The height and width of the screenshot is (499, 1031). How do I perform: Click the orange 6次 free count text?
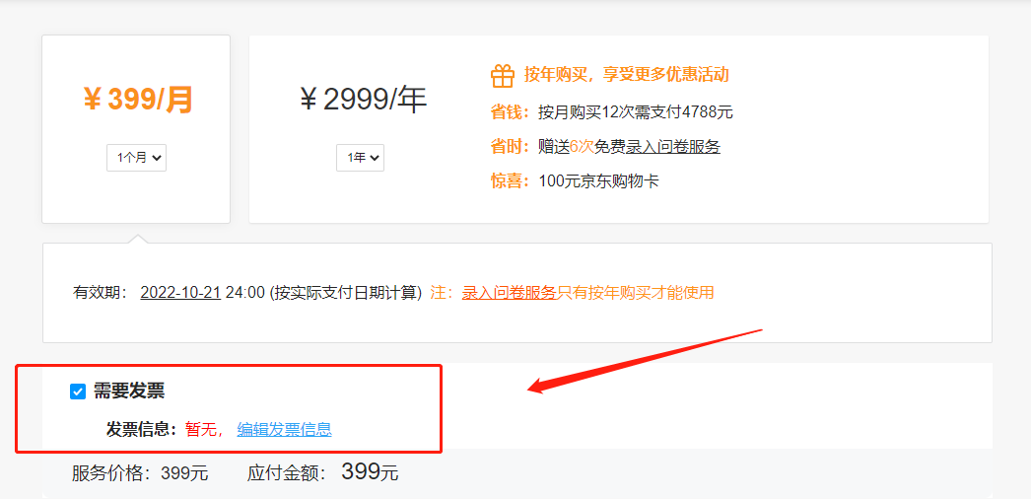582,147
